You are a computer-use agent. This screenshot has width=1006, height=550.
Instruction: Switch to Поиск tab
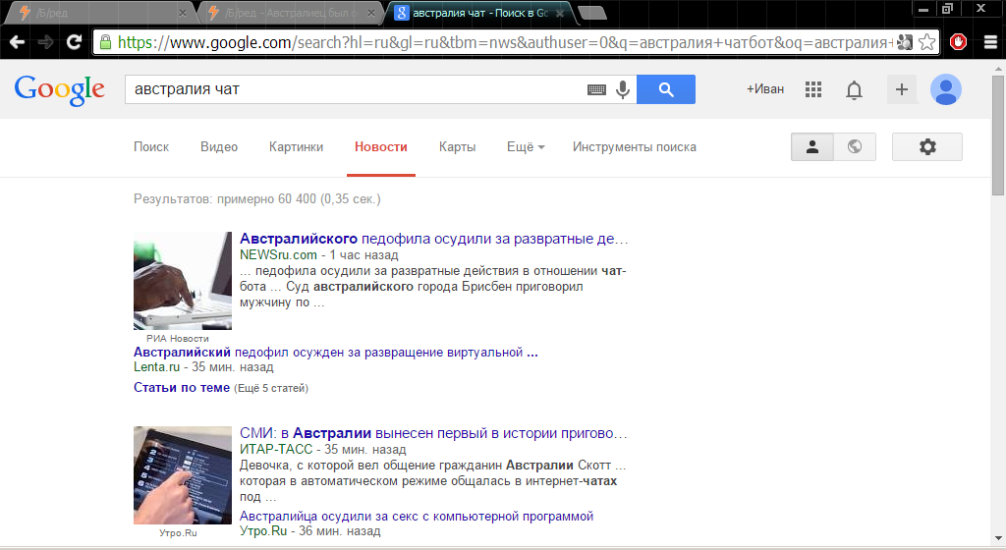click(151, 146)
